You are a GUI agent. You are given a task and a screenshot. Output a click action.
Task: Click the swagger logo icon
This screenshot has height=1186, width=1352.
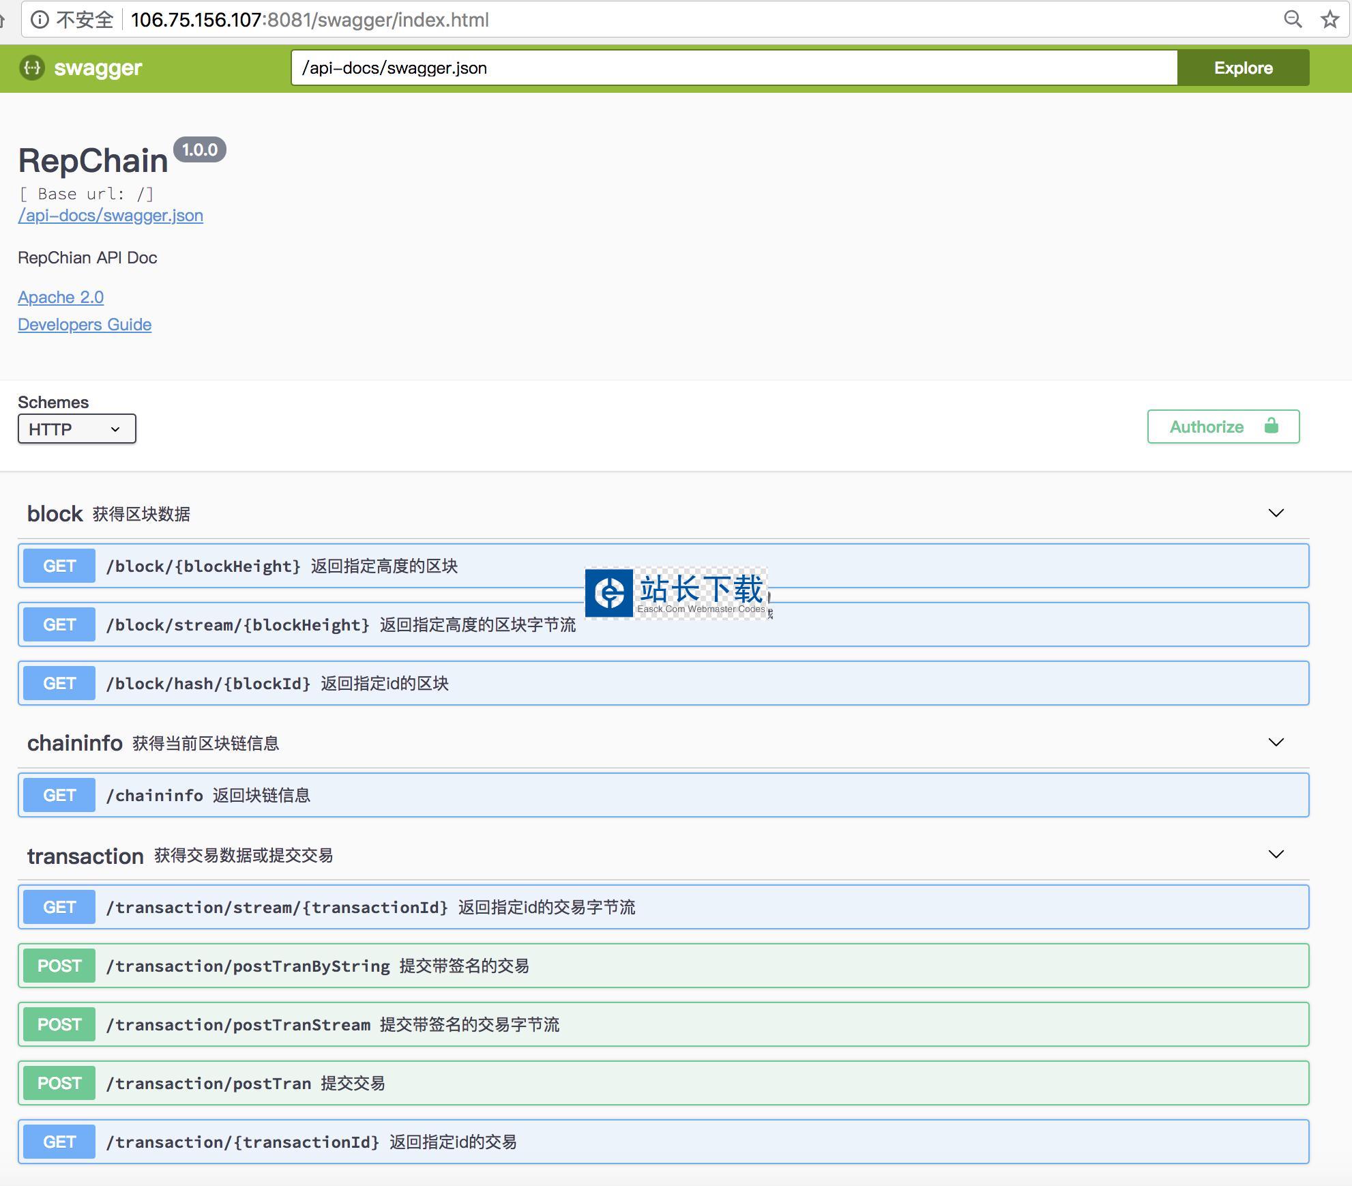[x=32, y=68]
